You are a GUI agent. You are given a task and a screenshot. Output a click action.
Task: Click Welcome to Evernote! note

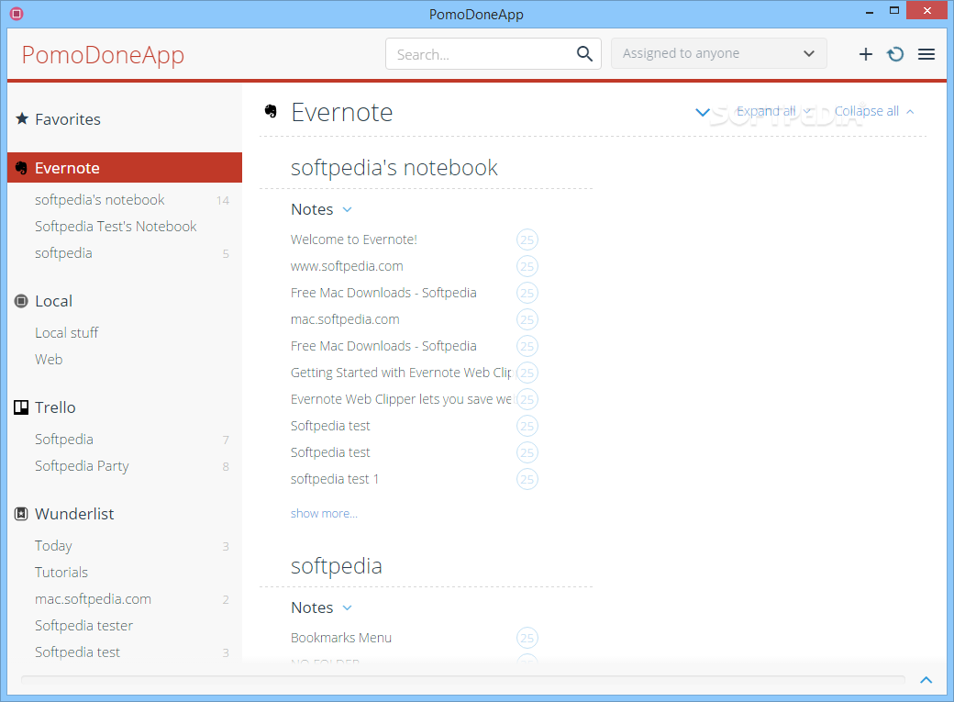coord(353,240)
